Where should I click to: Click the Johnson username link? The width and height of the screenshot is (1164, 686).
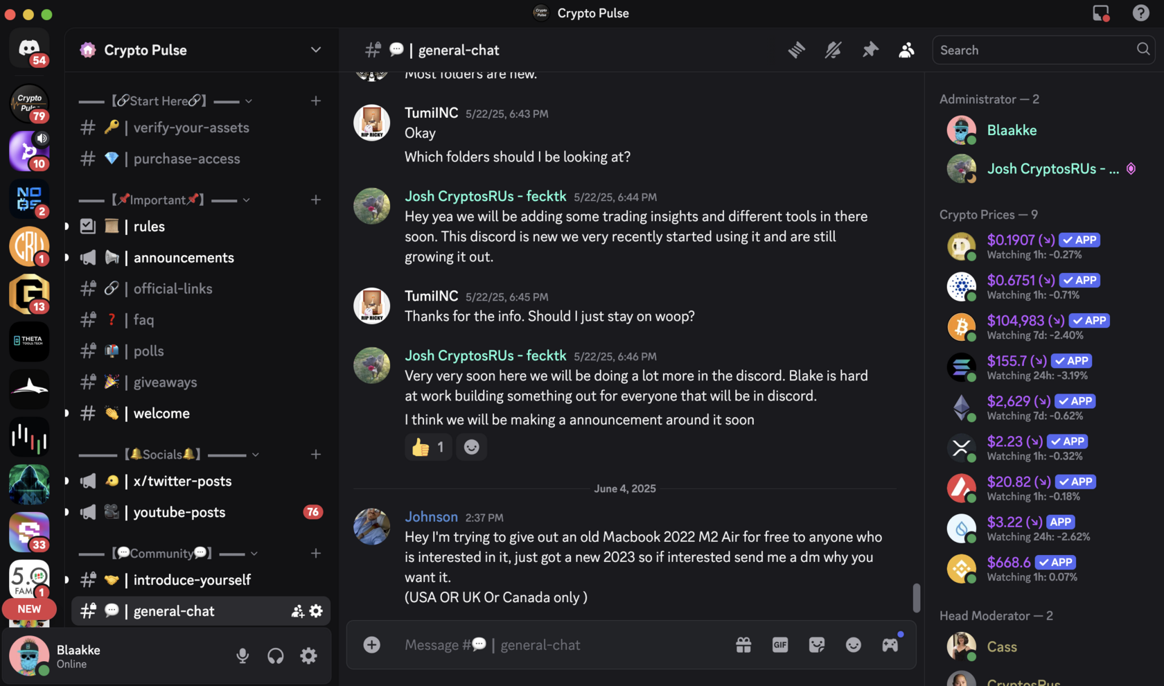click(431, 517)
